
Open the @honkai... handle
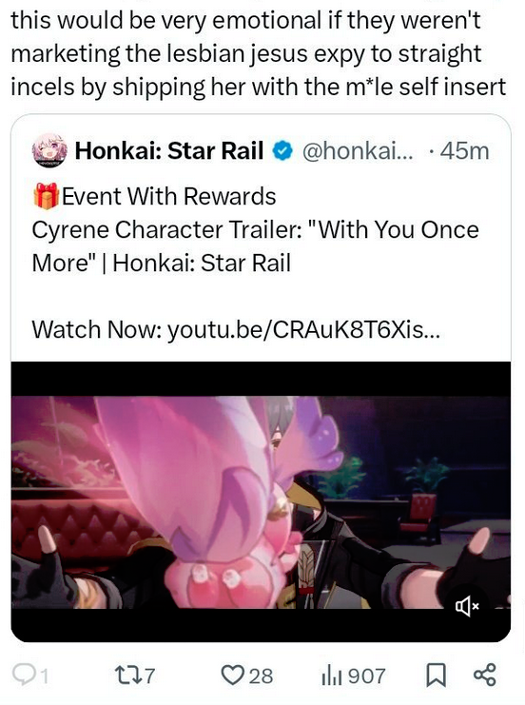pyautogui.click(x=358, y=151)
